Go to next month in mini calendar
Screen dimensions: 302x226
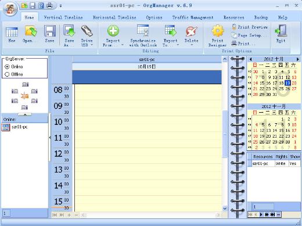(x=298, y=59)
